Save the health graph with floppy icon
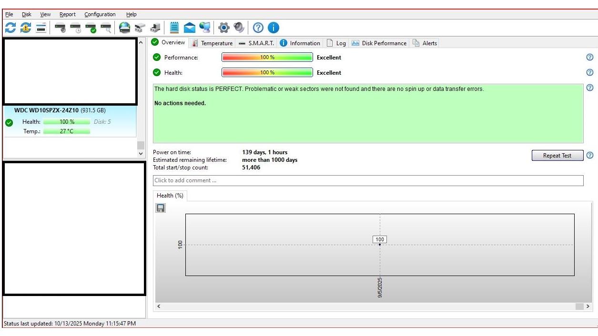Screen dimensions: 598x336 [x=161, y=208]
